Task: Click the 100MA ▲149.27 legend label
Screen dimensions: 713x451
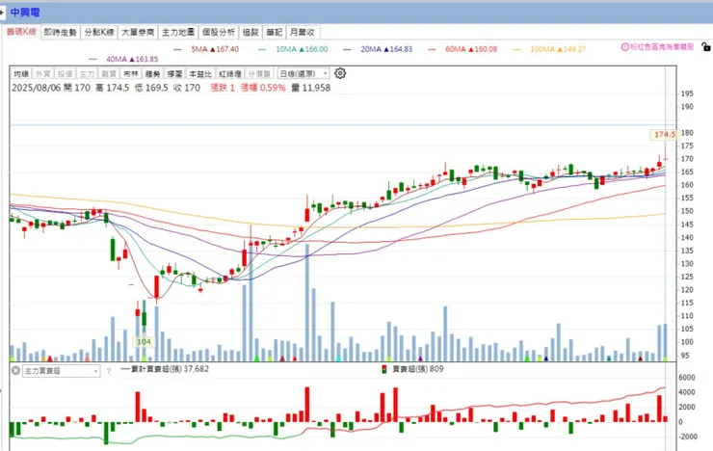Action: pyautogui.click(x=558, y=49)
